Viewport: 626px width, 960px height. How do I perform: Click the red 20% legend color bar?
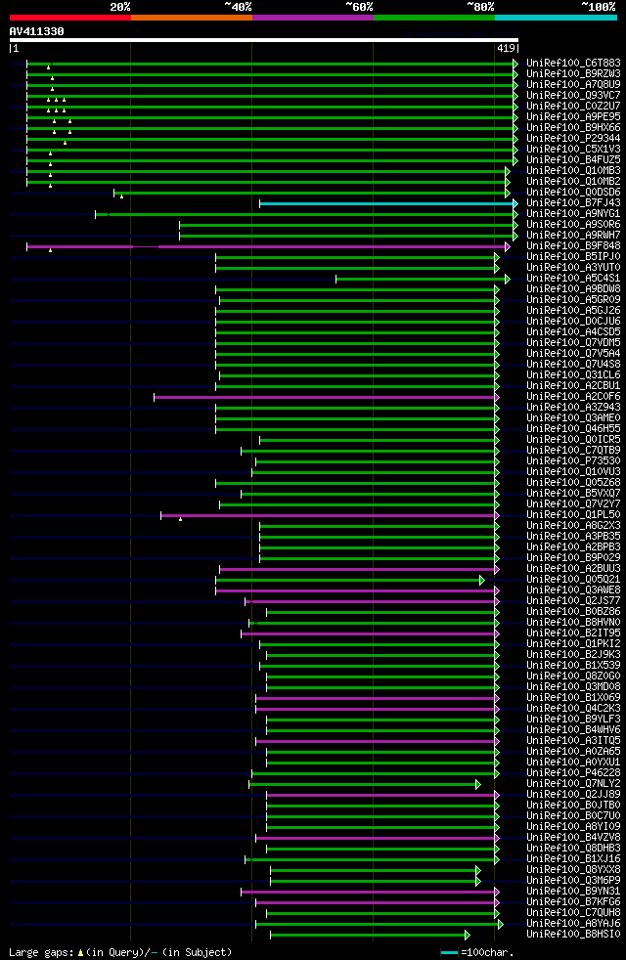(x=69, y=18)
